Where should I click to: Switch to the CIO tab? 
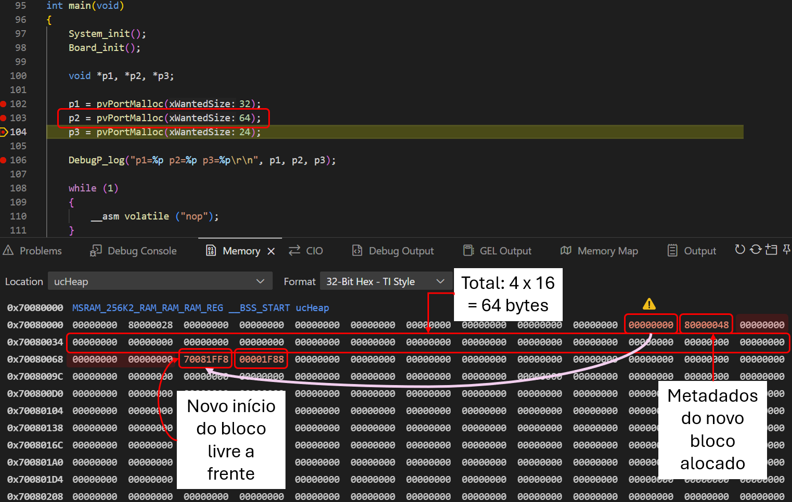pyautogui.click(x=306, y=251)
